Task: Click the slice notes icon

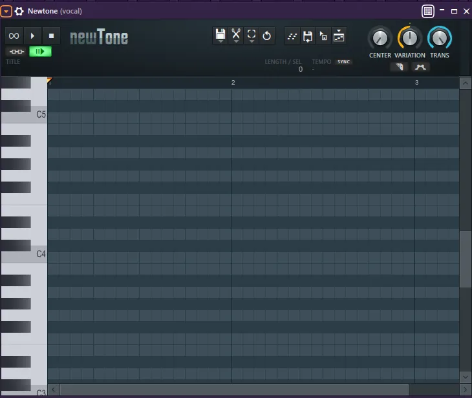Action: (x=292, y=37)
